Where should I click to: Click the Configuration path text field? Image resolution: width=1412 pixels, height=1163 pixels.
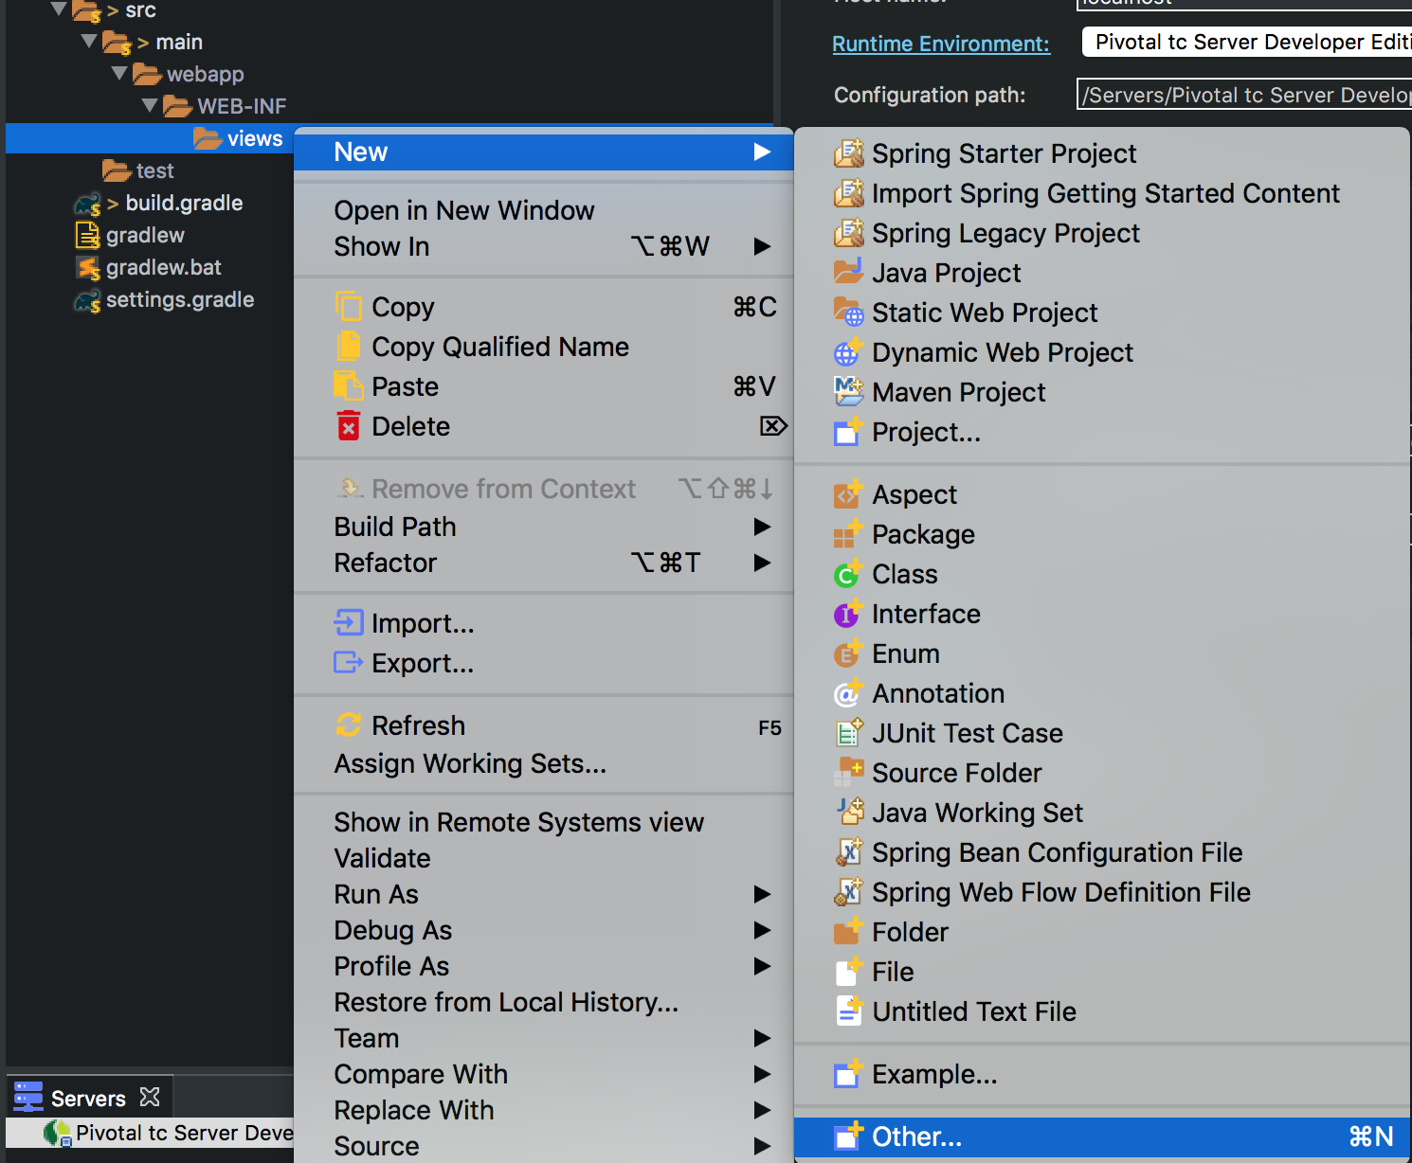tap(1243, 95)
